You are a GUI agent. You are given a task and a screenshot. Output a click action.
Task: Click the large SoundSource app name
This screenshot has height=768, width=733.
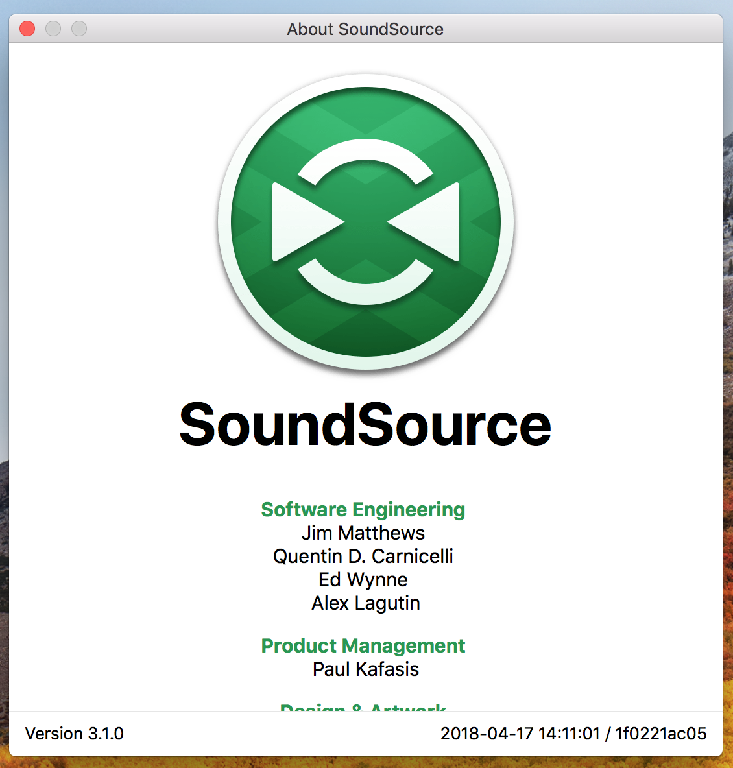365,425
